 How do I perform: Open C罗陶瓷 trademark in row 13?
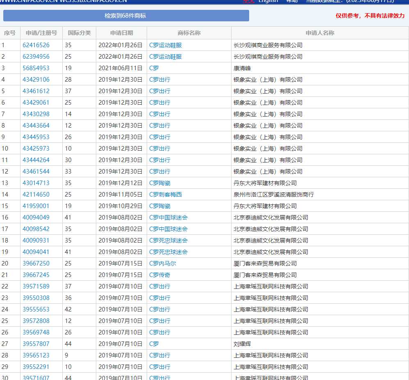click(x=160, y=183)
